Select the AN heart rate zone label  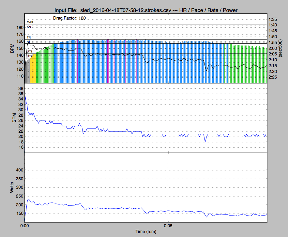point(29,27)
